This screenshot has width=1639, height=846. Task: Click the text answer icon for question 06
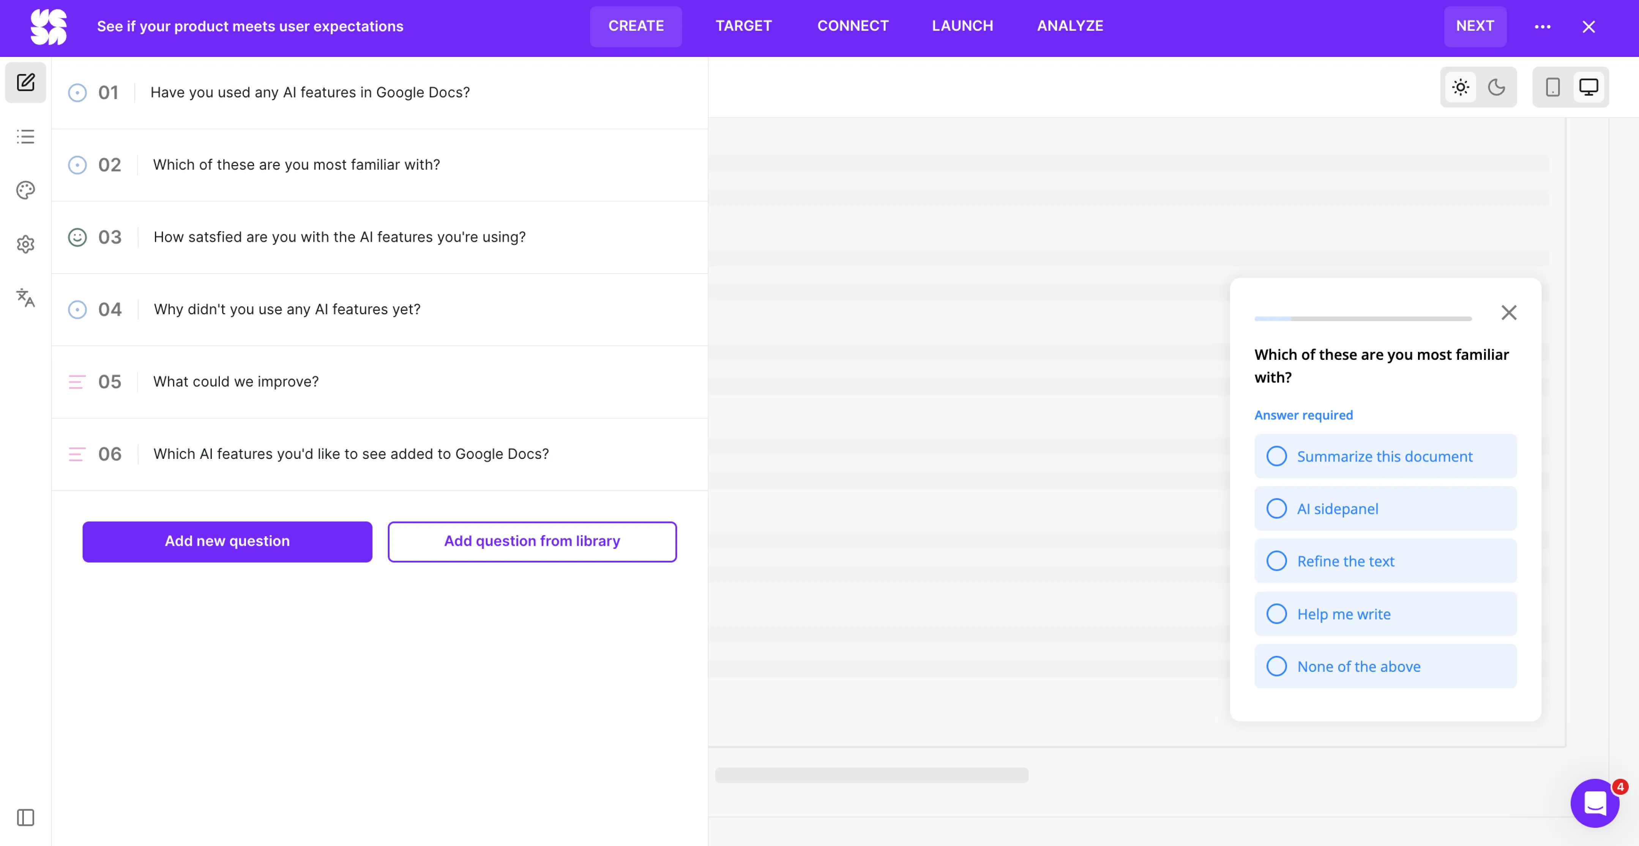tap(77, 454)
